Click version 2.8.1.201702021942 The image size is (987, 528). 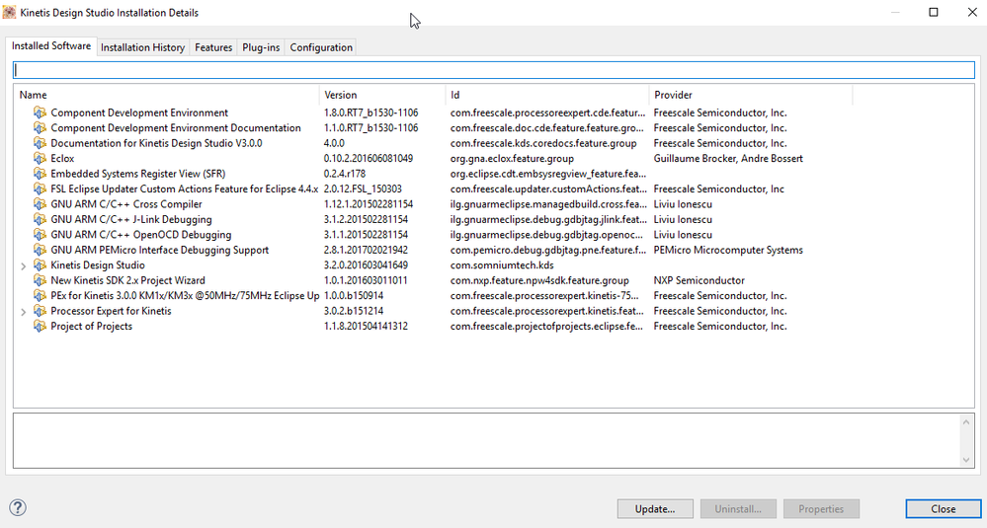point(366,250)
